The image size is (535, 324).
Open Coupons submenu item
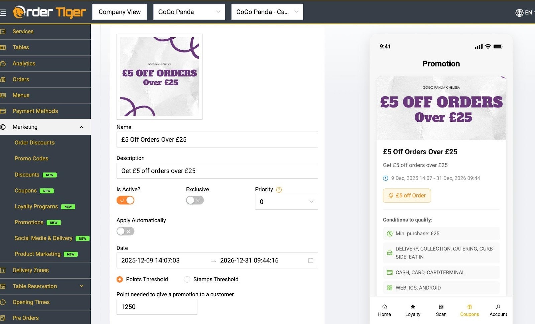26,191
